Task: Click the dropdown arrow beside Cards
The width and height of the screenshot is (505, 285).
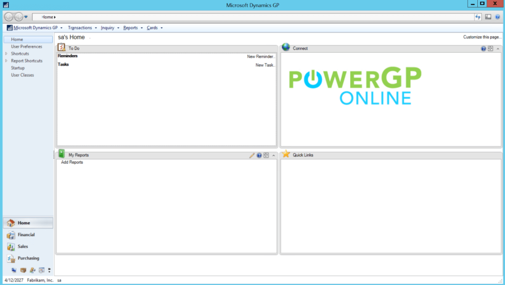Action: click(x=162, y=28)
